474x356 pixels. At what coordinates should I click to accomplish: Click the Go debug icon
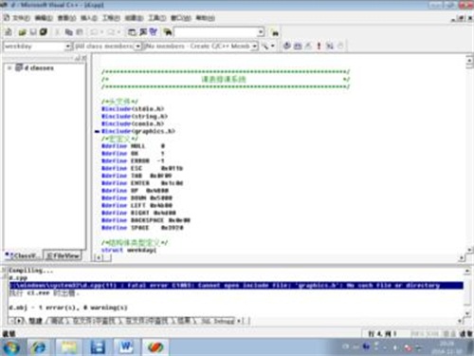point(330,47)
